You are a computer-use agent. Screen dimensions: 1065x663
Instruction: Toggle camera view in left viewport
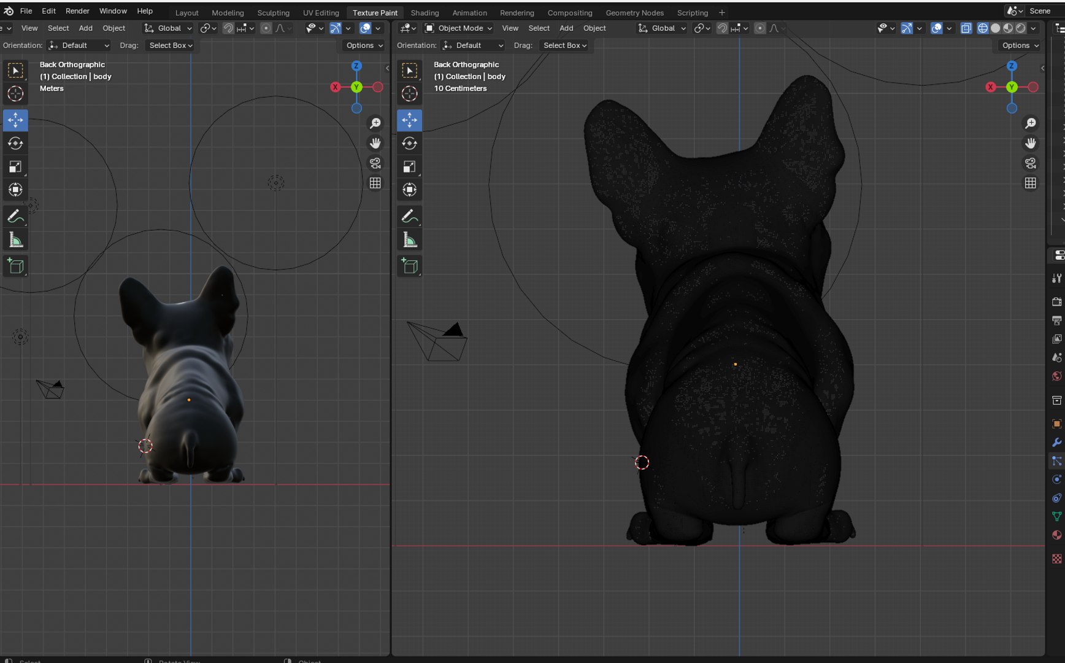(x=375, y=163)
